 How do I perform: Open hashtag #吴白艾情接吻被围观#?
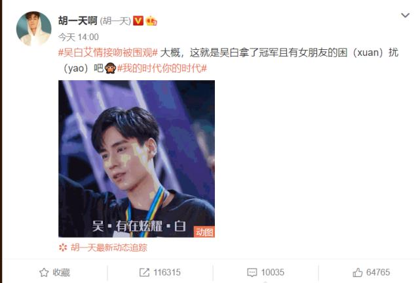108,53
